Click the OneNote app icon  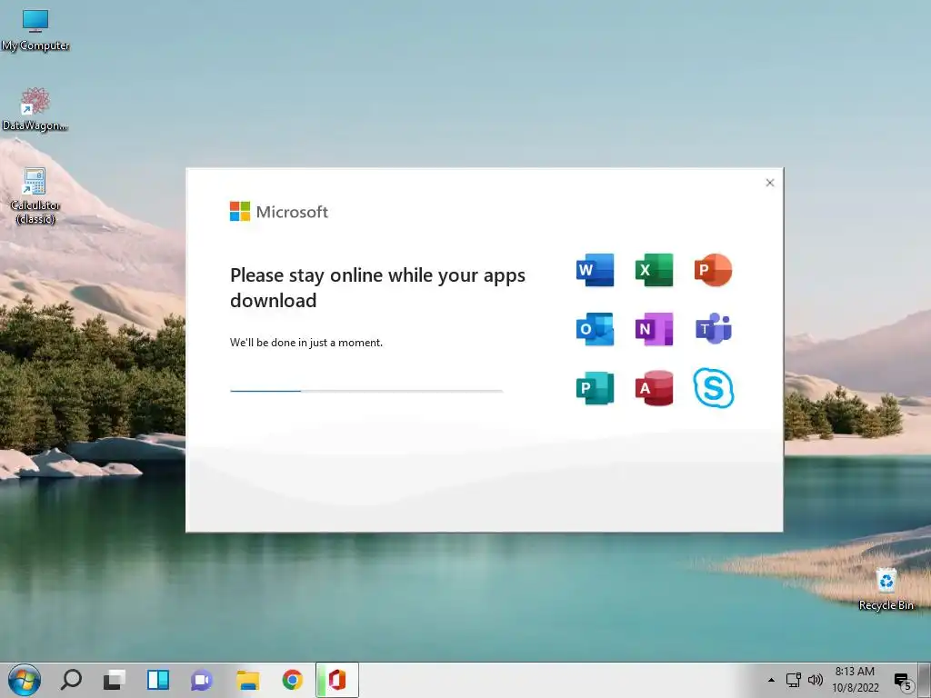[655, 329]
